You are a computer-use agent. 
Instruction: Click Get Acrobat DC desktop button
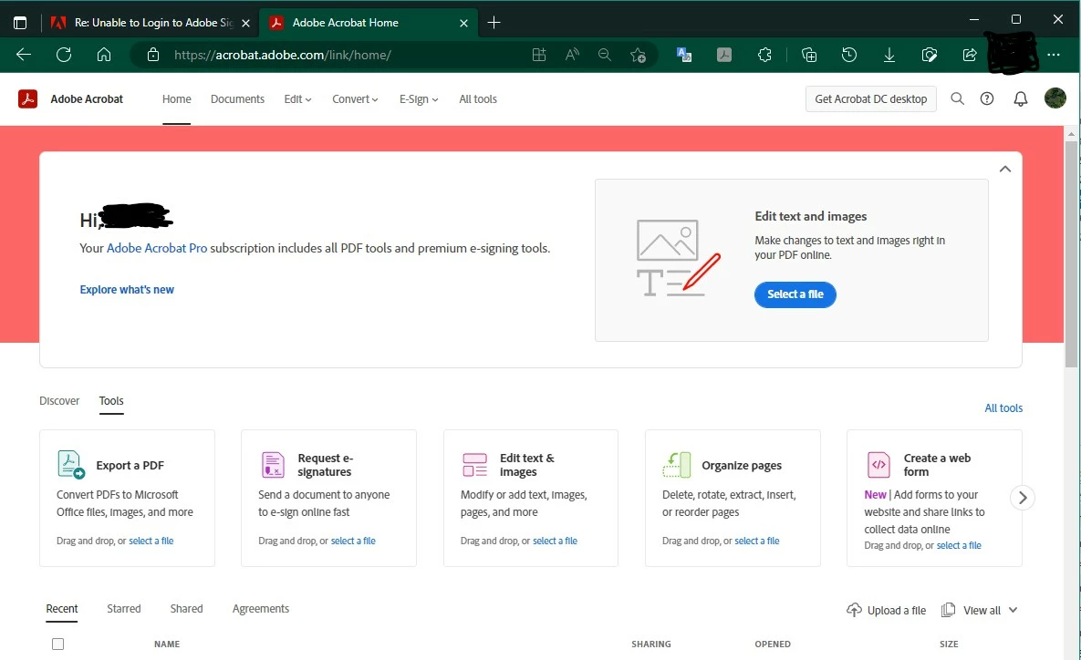(x=870, y=99)
